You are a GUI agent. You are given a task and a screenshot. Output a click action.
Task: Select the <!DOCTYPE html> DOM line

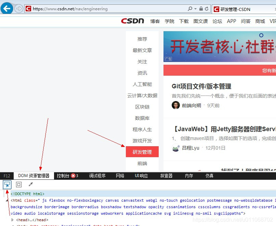pos(143,194)
